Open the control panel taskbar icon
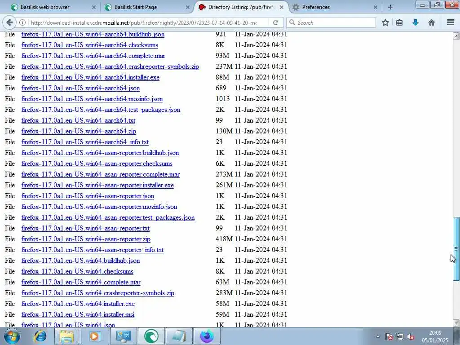 tap(123, 336)
